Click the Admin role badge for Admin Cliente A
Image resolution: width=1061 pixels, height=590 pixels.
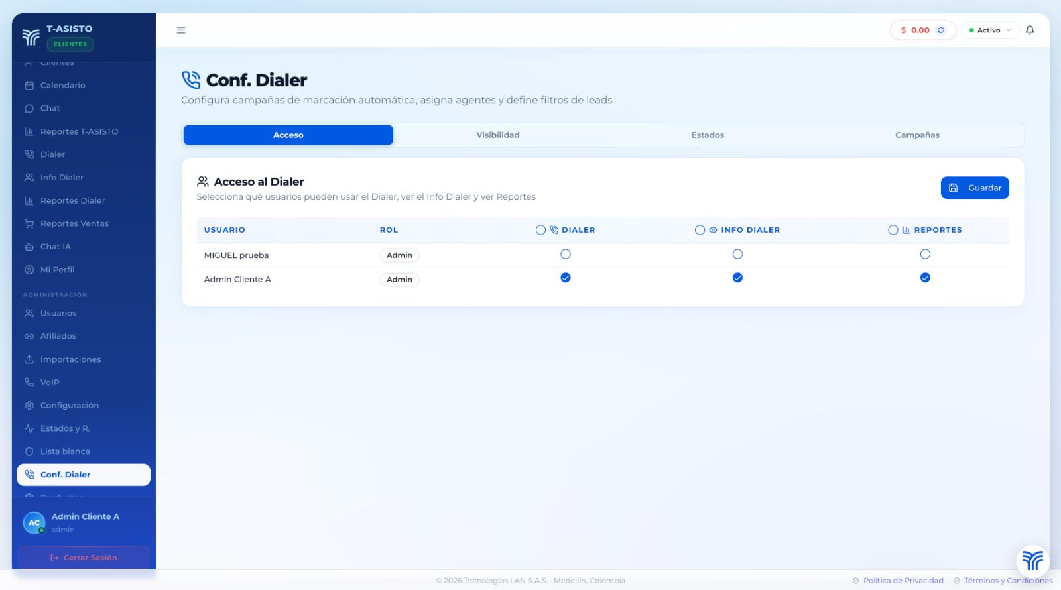point(399,280)
